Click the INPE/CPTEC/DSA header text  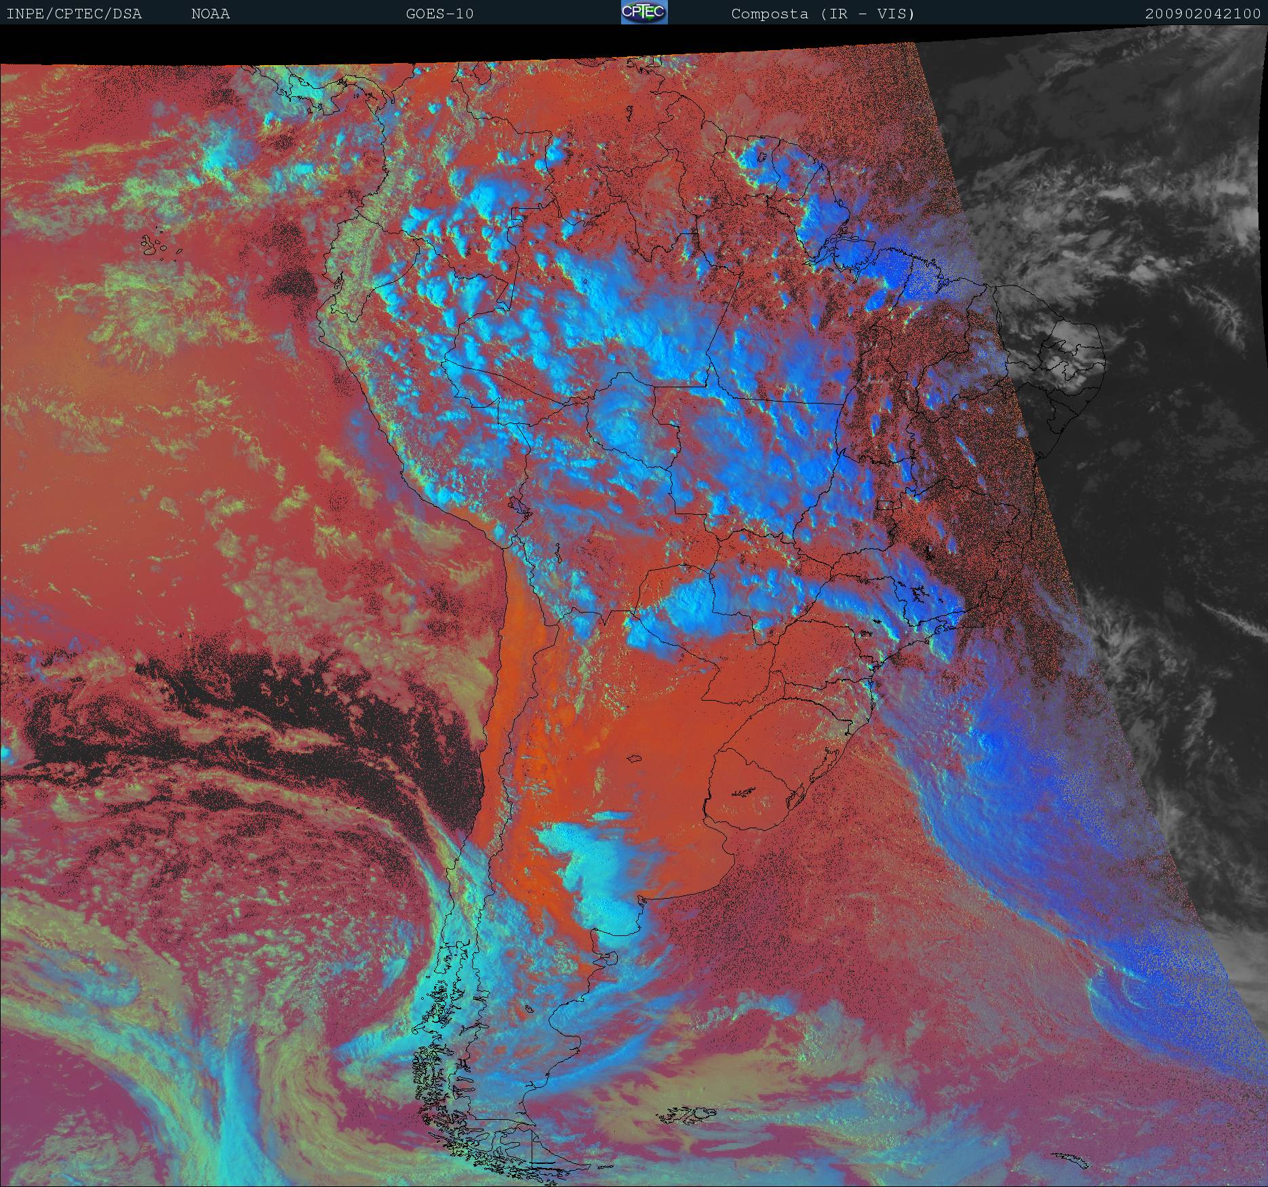(x=74, y=14)
